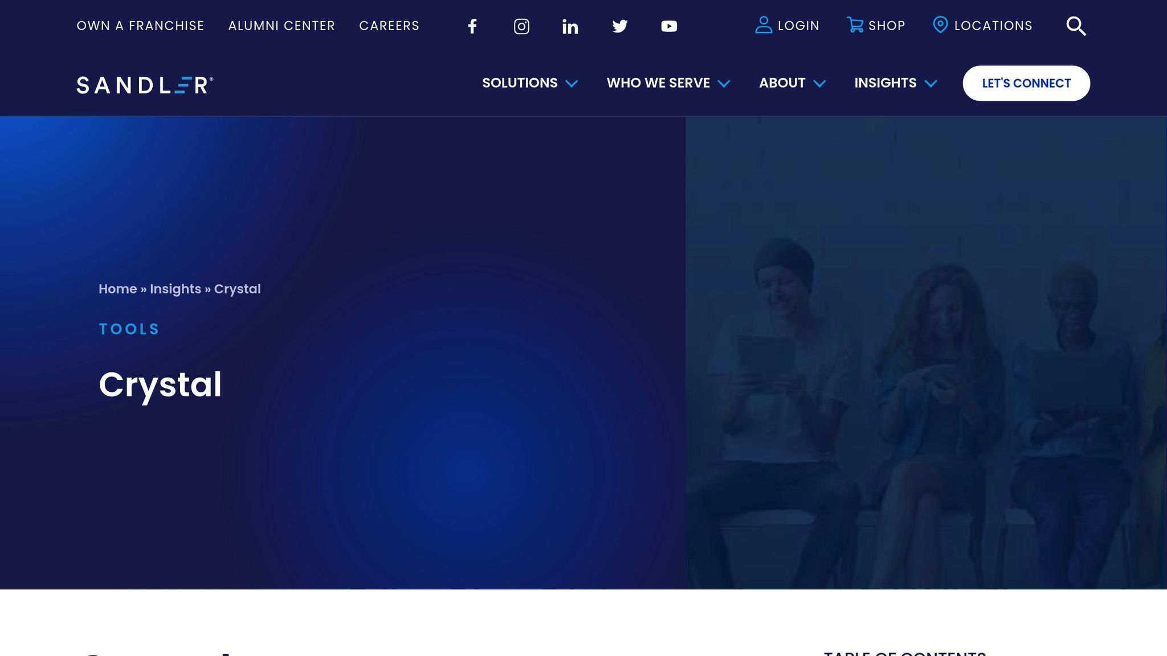Click the Locations pin icon
Image resolution: width=1167 pixels, height=656 pixels.
tap(940, 25)
